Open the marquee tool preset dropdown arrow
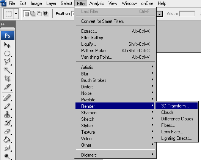Image resolution: width=201 pixels, height=160 pixels. [x=16, y=14]
